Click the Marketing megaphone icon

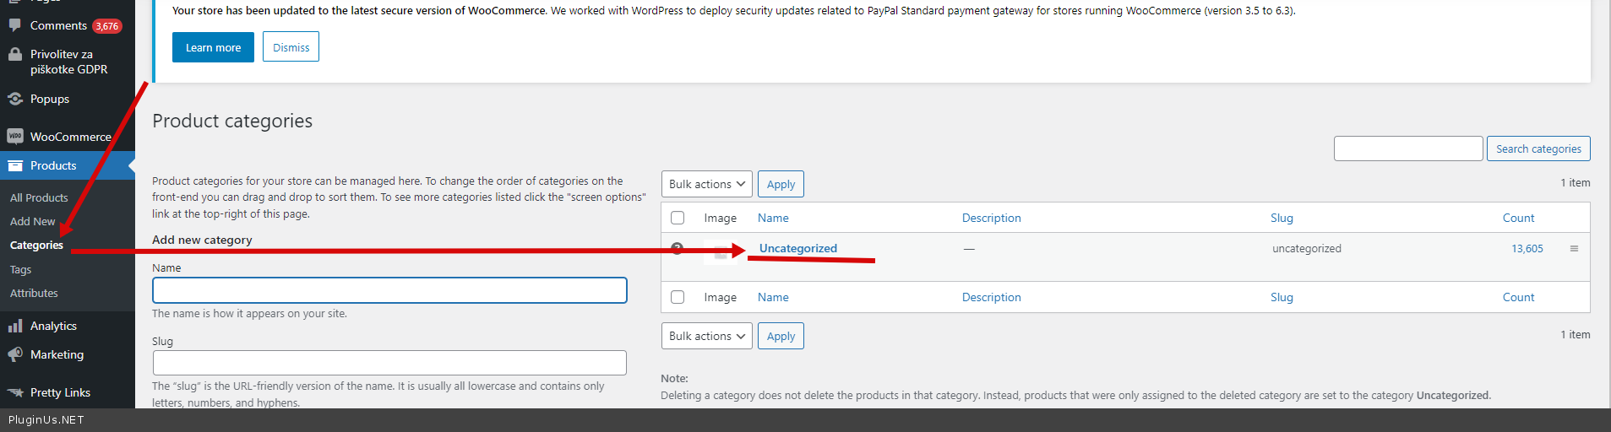[14, 354]
